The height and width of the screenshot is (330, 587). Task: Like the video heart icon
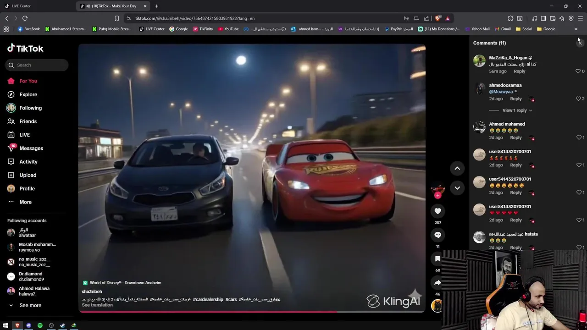(x=437, y=211)
